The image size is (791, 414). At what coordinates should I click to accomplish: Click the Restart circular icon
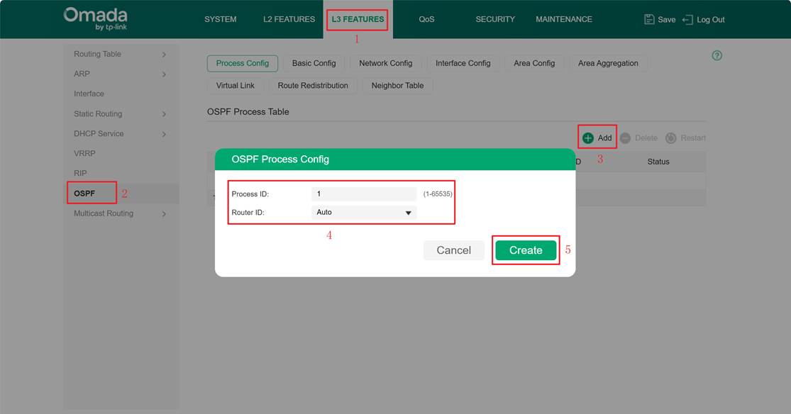[x=670, y=138]
